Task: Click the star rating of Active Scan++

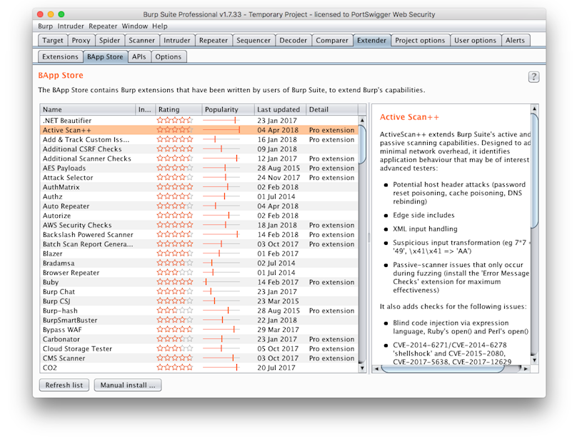Action: pyautogui.click(x=175, y=130)
